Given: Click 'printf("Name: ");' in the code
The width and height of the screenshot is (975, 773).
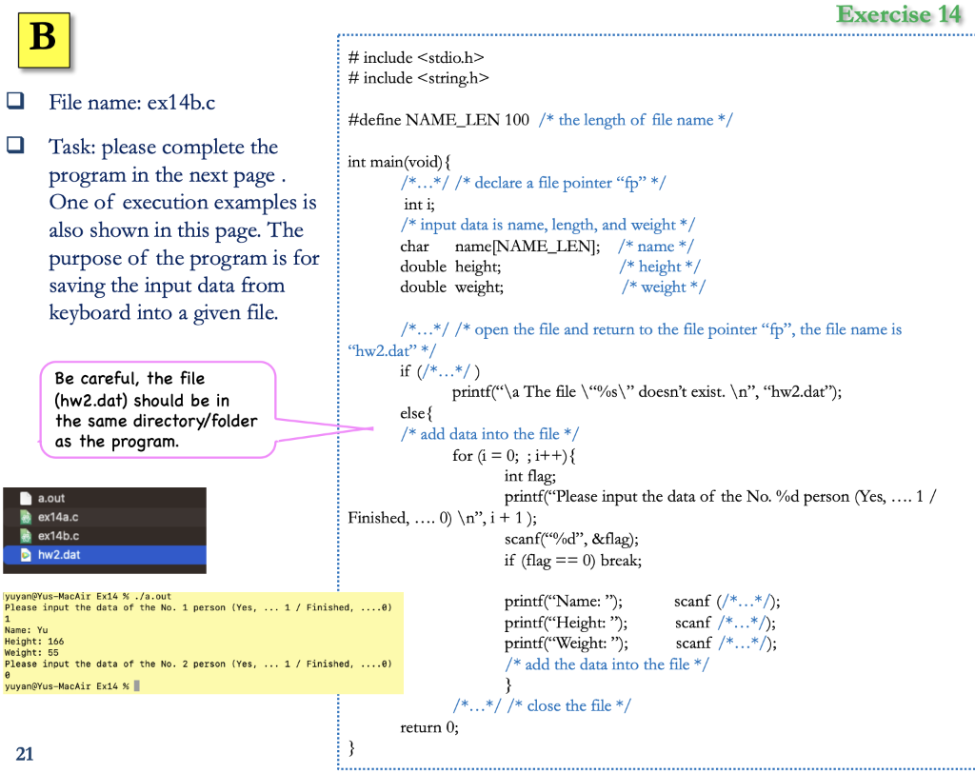Looking at the screenshot, I should (x=563, y=602).
